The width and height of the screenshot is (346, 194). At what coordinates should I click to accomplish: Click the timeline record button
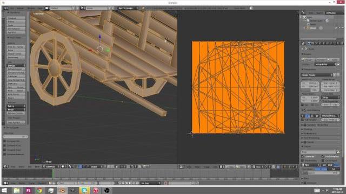click(x=166, y=183)
